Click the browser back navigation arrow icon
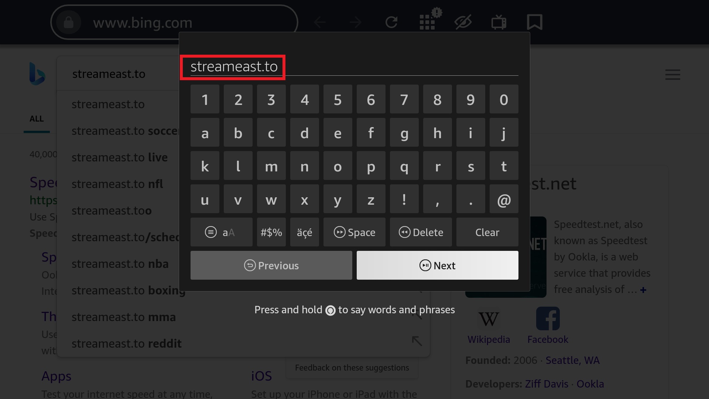709x399 pixels. (320, 22)
